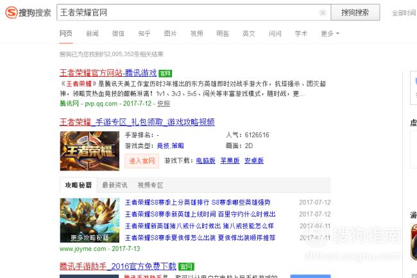This screenshot has height=278, width=417.
Task: Switch to the 最新资讯 tab
Action: [115, 185]
